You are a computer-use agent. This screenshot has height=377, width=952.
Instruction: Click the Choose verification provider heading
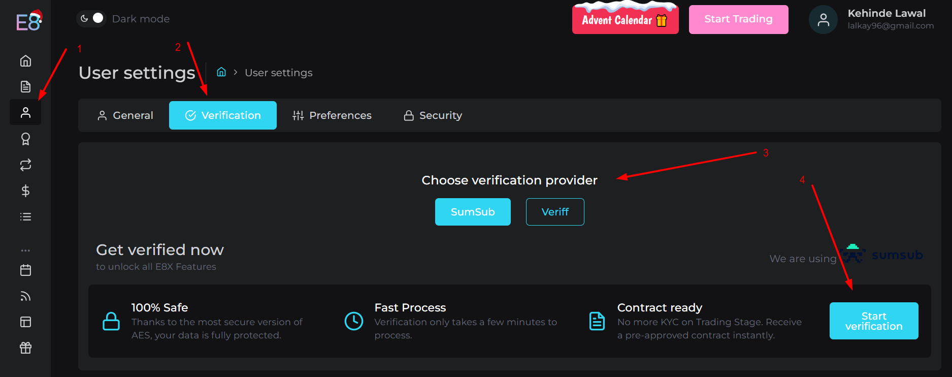(x=509, y=180)
